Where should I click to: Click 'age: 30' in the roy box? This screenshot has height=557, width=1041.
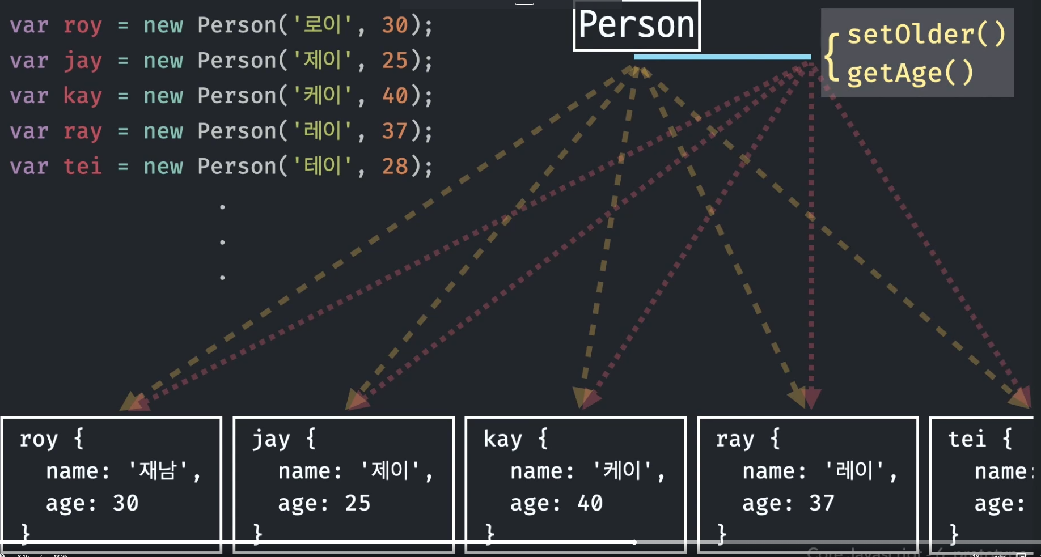[x=92, y=503]
